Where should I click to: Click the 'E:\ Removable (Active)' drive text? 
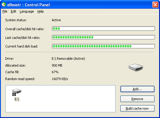(x=68, y=59)
